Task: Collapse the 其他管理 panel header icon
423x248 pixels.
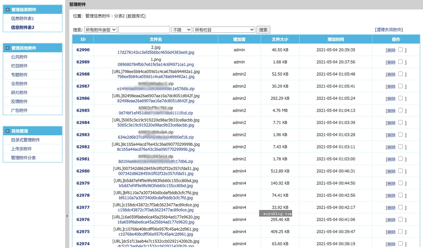Action: pos(8,131)
